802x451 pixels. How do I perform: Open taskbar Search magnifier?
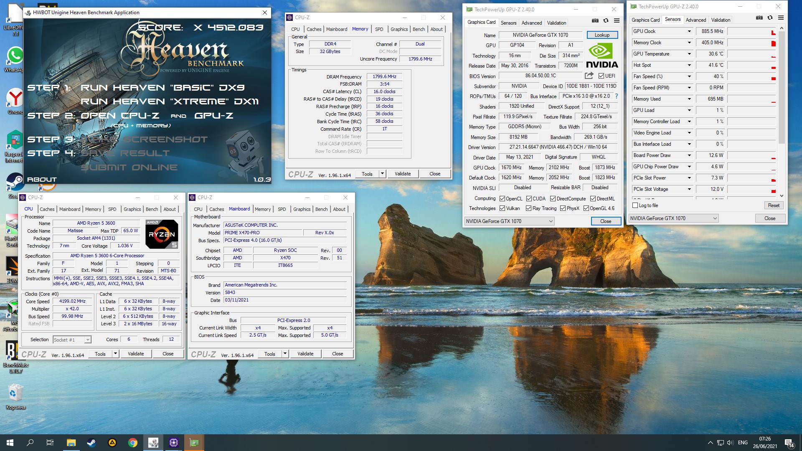click(30, 443)
